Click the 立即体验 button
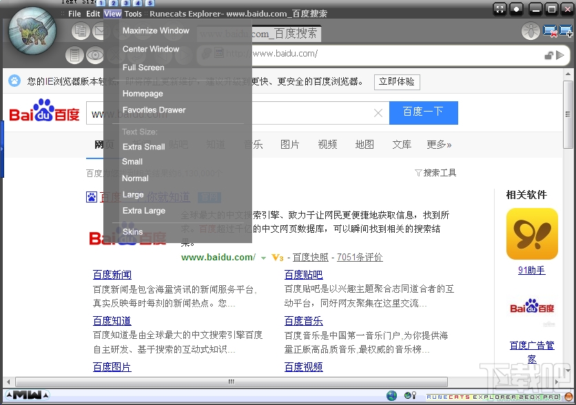576x405 pixels. tap(397, 81)
